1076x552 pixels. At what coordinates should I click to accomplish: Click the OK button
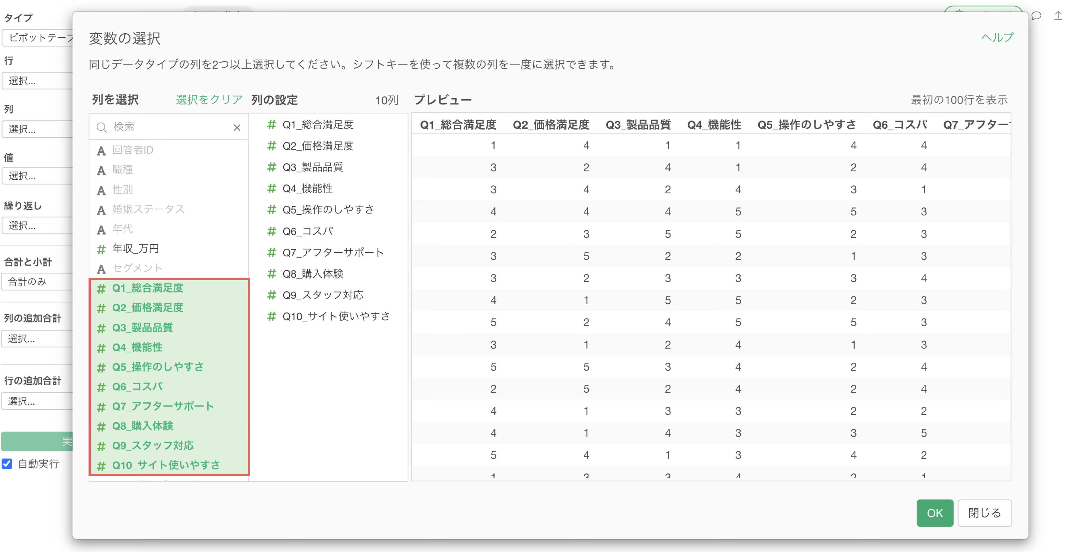pyautogui.click(x=935, y=513)
